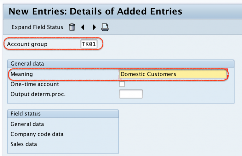The width and height of the screenshot is (242, 156).
Task: Click the Account group label
Action: click(27, 44)
